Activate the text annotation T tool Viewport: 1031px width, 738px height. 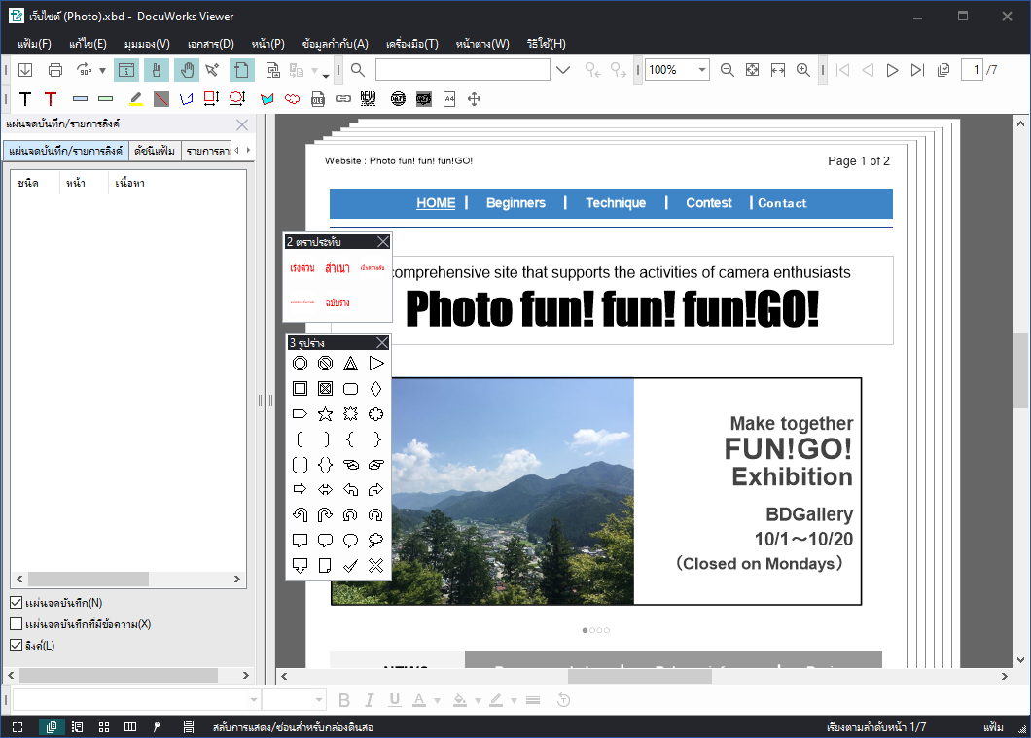tap(24, 98)
